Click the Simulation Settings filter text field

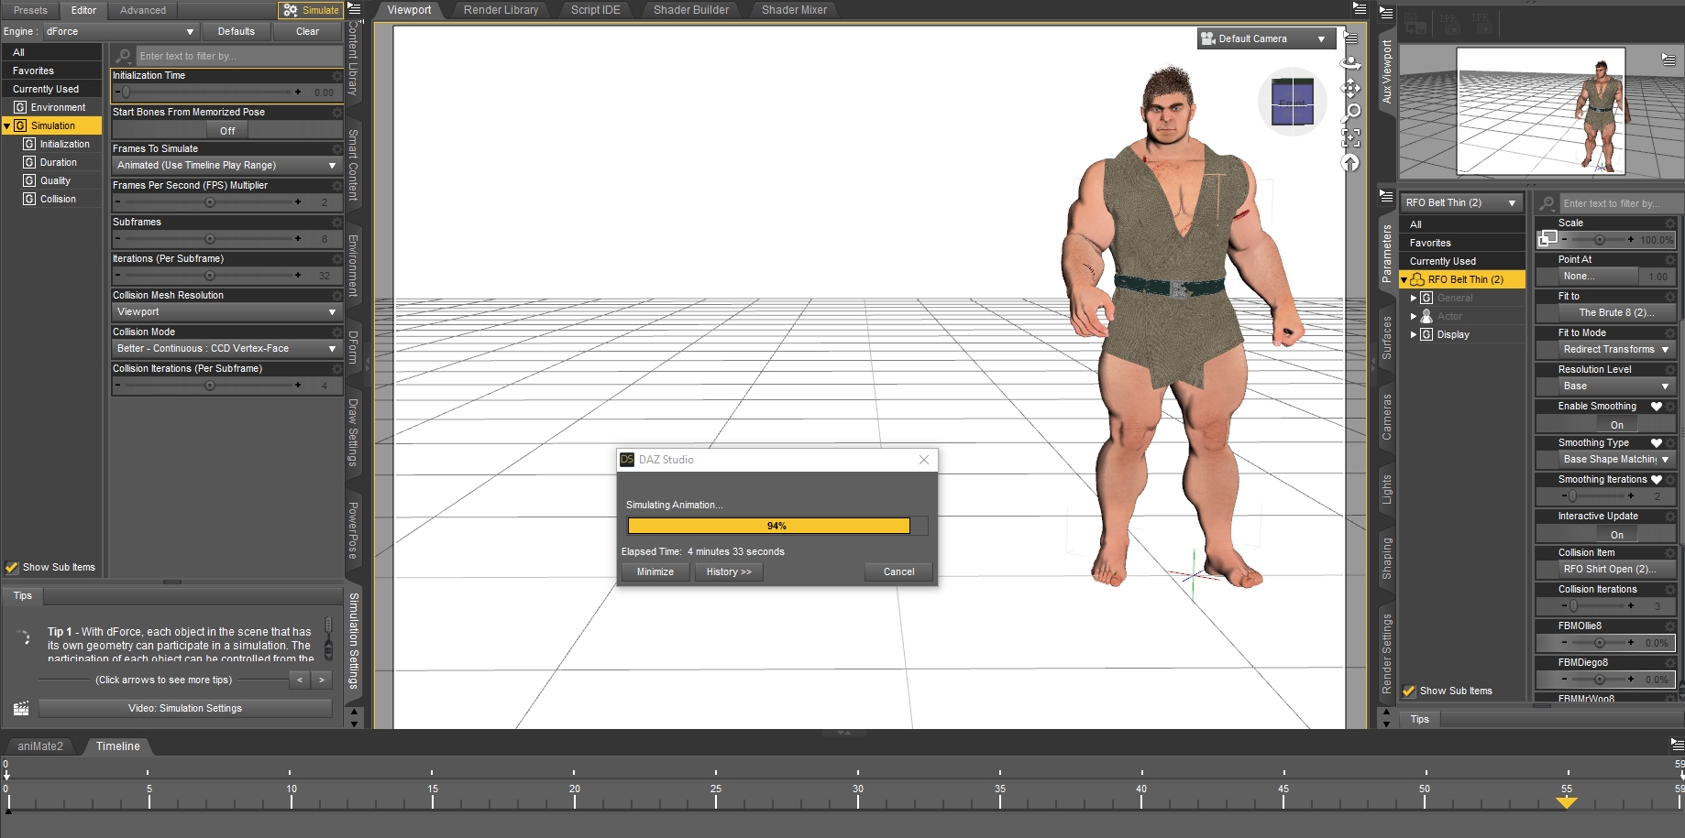click(x=238, y=56)
